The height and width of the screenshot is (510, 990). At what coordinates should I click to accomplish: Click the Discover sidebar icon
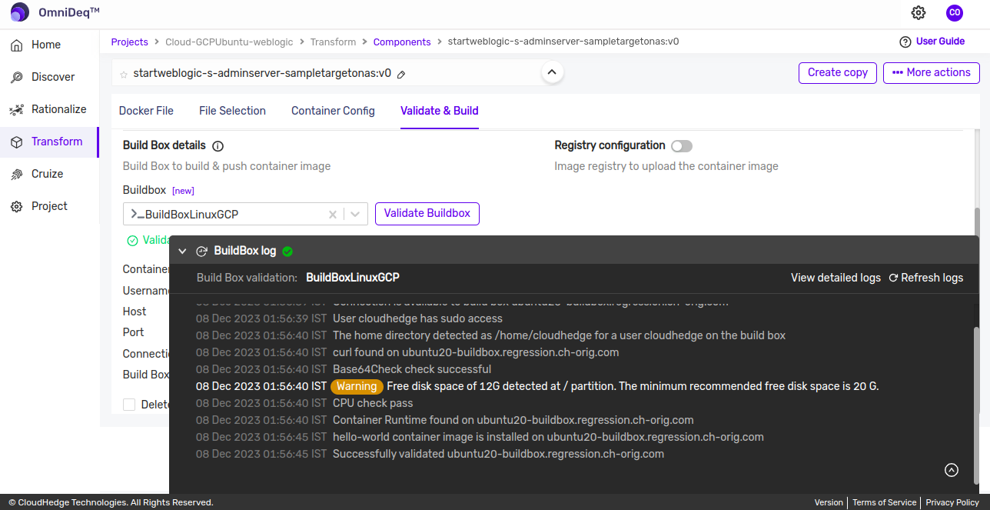(x=16, y=78)
